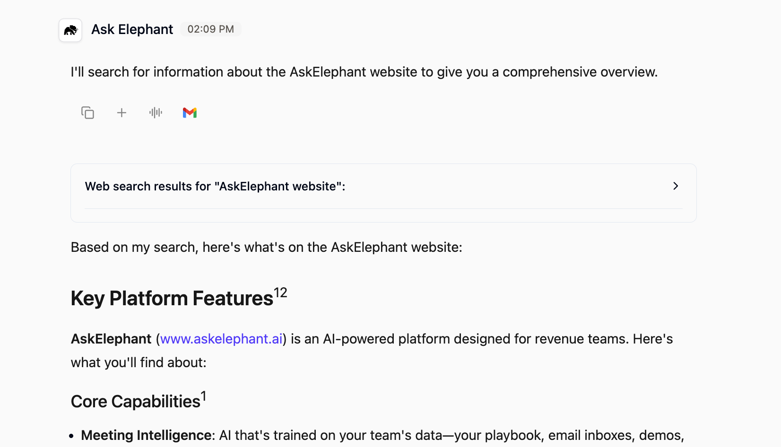Click the plus icon below the message
Image resolution: width=781 pixels, height=447 pixels.
(x=121, y=112)
